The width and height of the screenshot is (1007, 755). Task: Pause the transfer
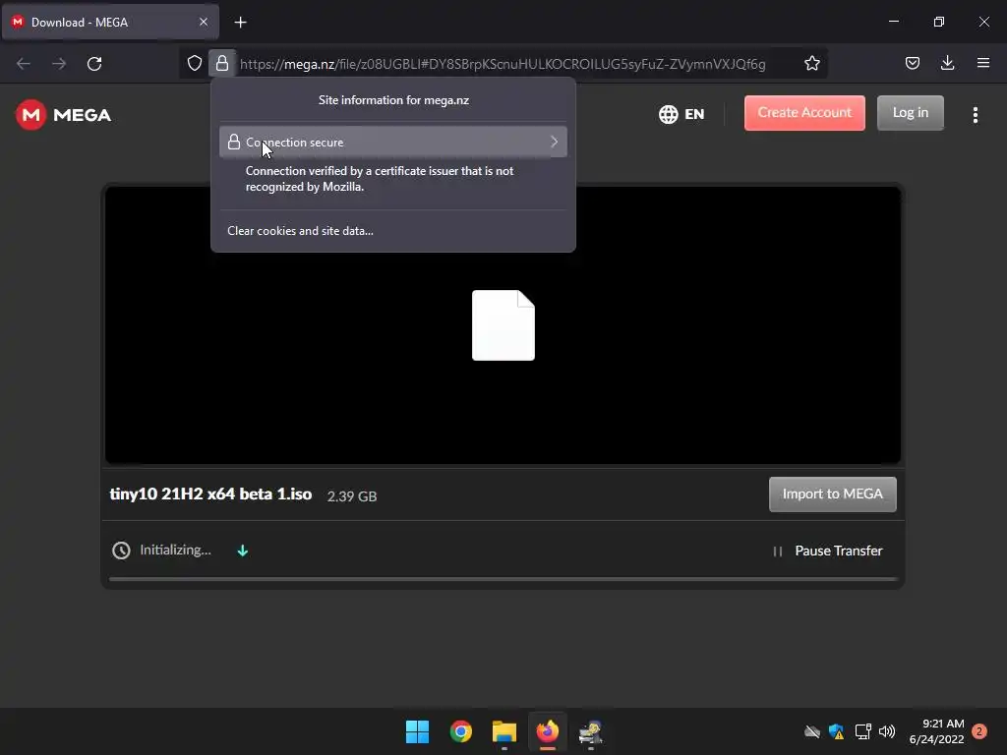[x=828, y=551]
